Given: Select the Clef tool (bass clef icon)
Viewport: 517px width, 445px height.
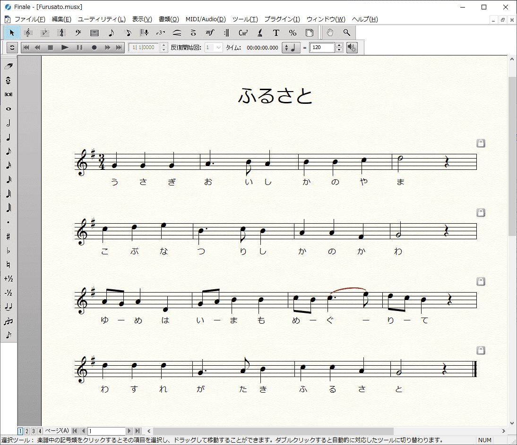Looking at the screenshot, I should (x=78, y=33).
